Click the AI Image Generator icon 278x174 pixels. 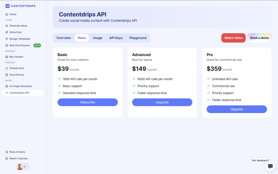[x=7, y=86]
